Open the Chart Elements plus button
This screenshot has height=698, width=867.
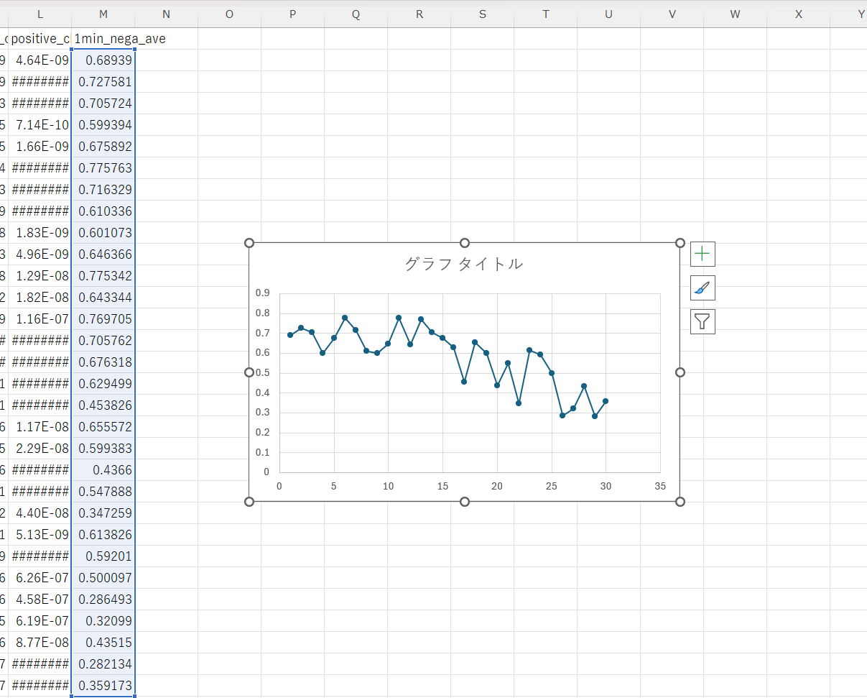coord(702,254)
